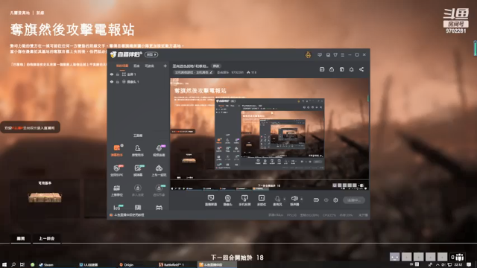Select the 摄像头 1 source row

[138, 82]
